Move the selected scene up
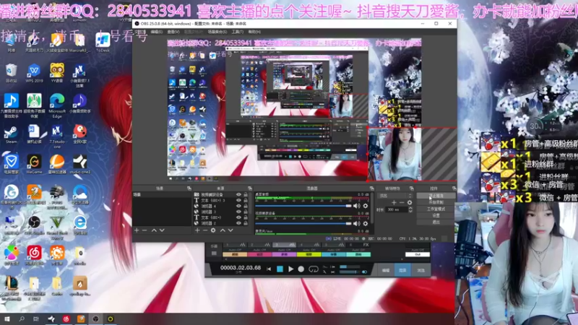 pos(154,230)
